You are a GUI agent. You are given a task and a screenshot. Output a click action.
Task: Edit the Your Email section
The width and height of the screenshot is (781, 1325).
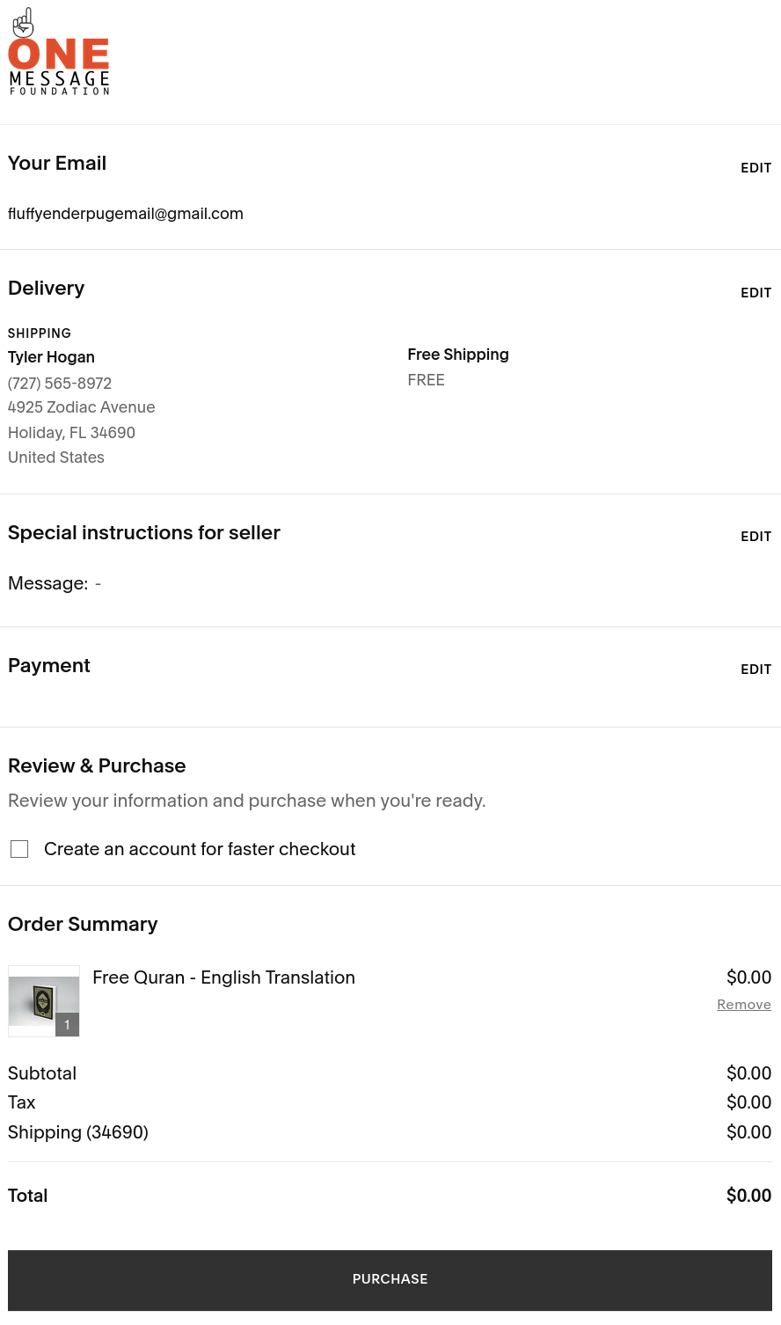click(755, 168)
